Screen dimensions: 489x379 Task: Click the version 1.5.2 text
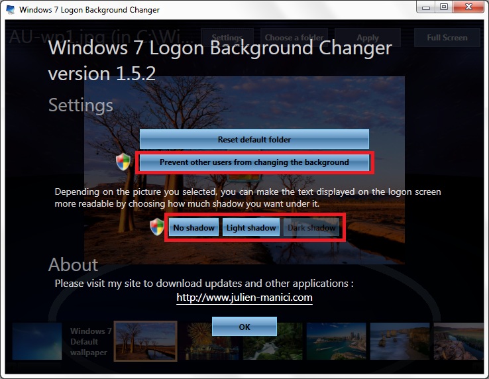tap(101, 74)
